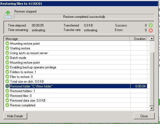Click the vertical scrollbar thumb of log
The width and height of the screenshot is (160, 124).
152,79
